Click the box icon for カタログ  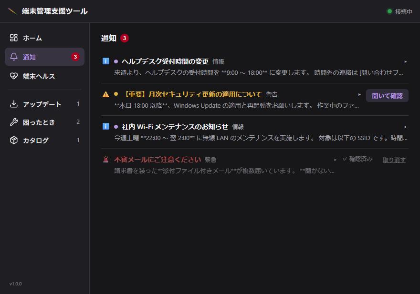click(14, 140)
